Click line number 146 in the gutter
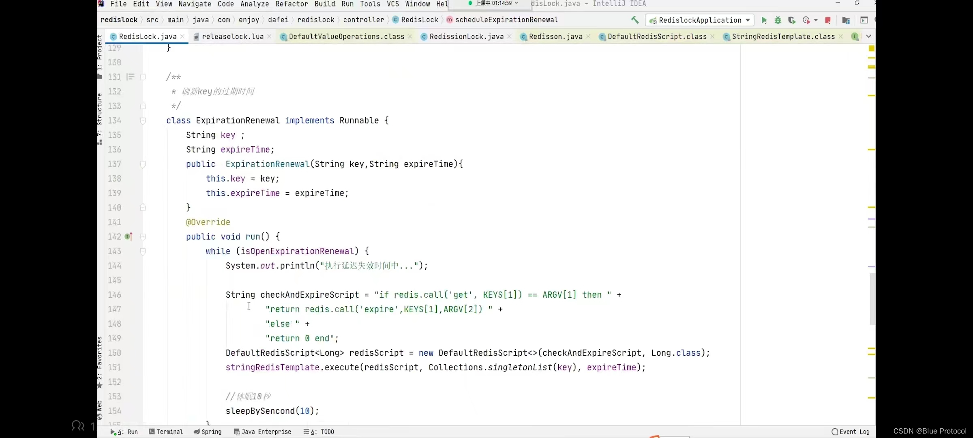 [114, 295]
